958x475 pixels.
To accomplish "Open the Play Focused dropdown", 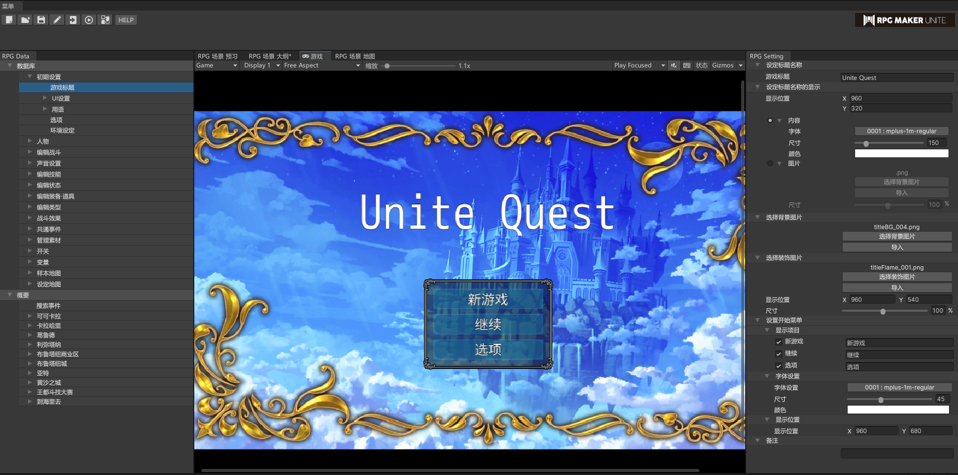I will pos(639,65).
